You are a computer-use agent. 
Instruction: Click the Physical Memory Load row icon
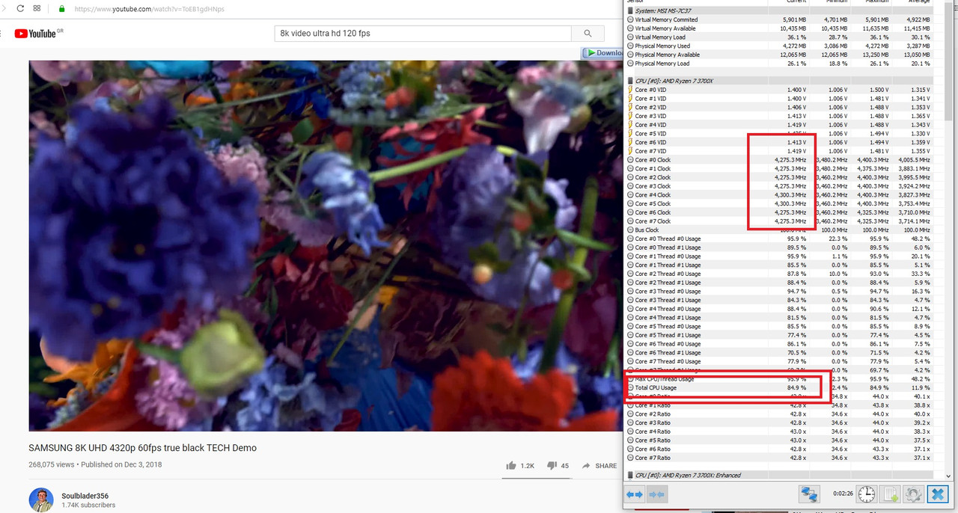(x=630, y=64)
